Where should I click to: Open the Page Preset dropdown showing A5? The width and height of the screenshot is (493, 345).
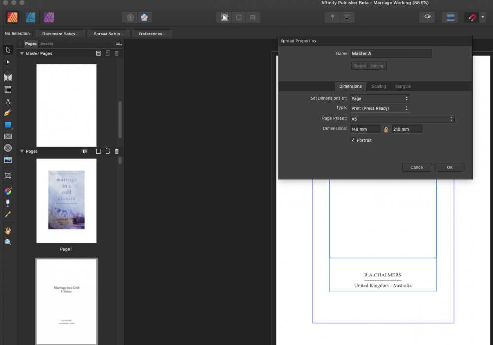pyautogui.click(x=402, y=118)
